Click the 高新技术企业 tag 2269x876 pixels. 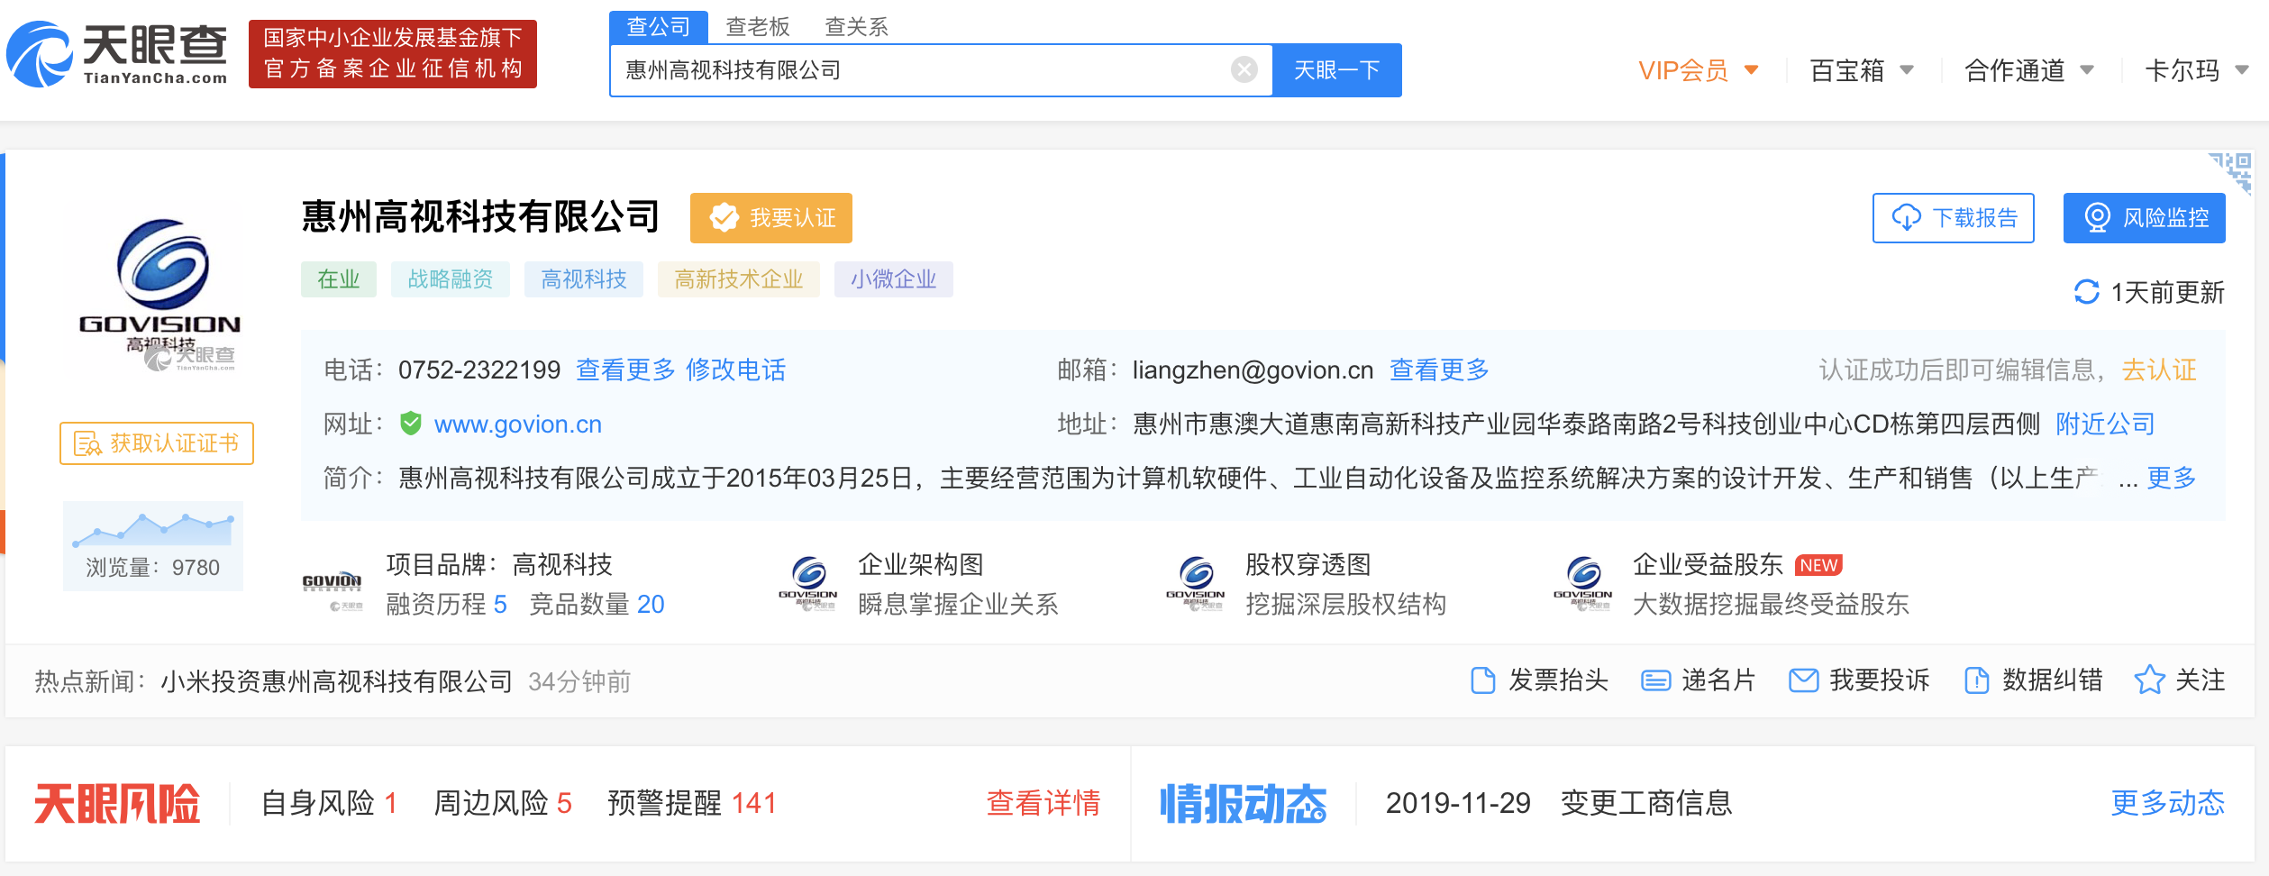pyautogui.click(x=739, y=279)
